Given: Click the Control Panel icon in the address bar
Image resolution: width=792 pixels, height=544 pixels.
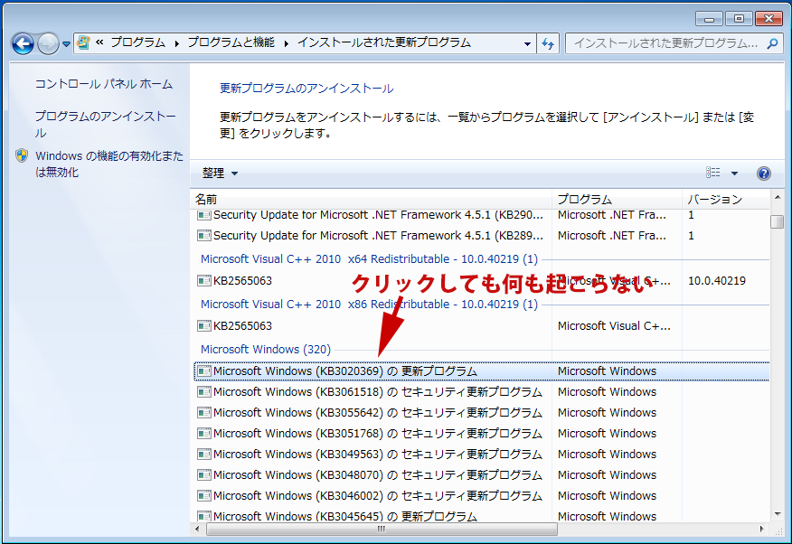Looking at the screenshot, I should point(83,42).
